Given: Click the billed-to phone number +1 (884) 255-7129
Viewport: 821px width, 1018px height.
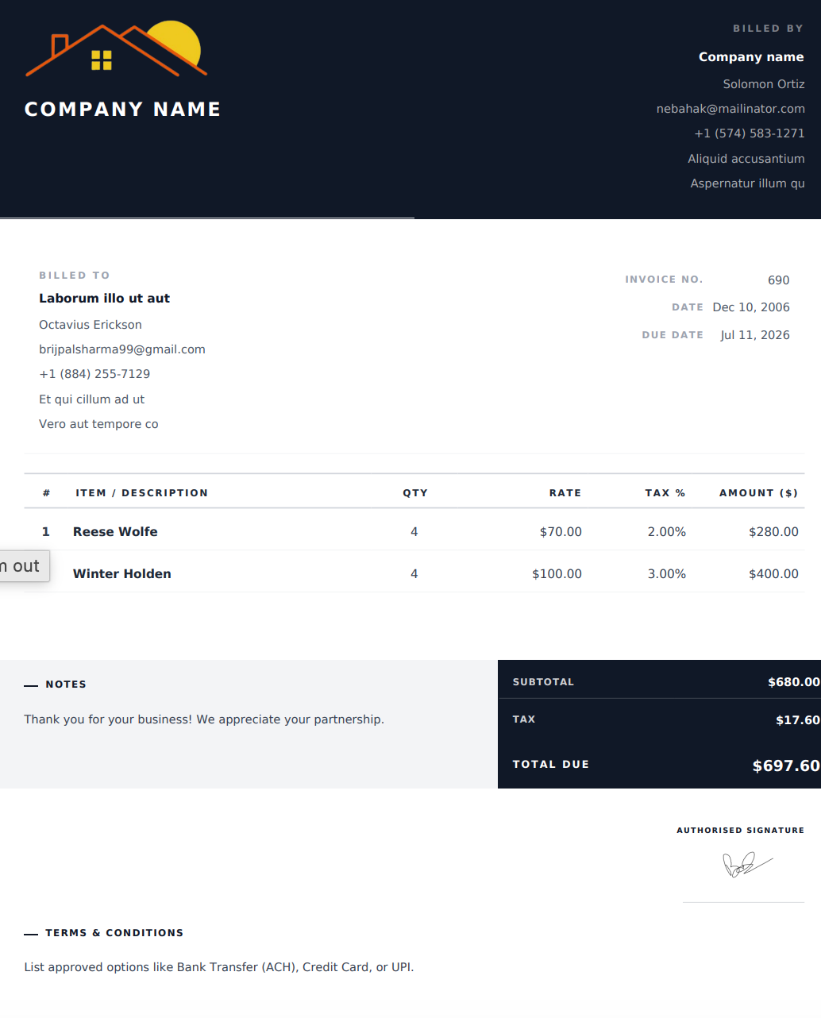Looking at the screenshot, I should [94, 374].
